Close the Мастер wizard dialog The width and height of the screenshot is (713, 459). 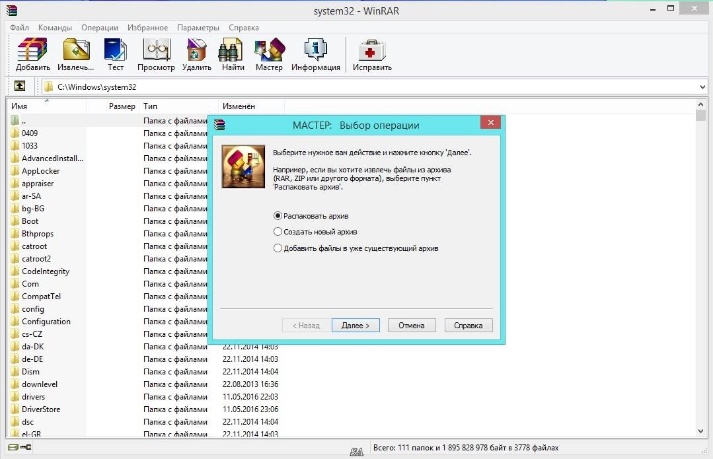click(491, 122)
